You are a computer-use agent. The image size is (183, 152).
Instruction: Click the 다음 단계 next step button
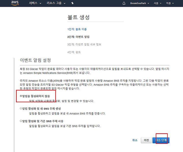coord(161,140)
